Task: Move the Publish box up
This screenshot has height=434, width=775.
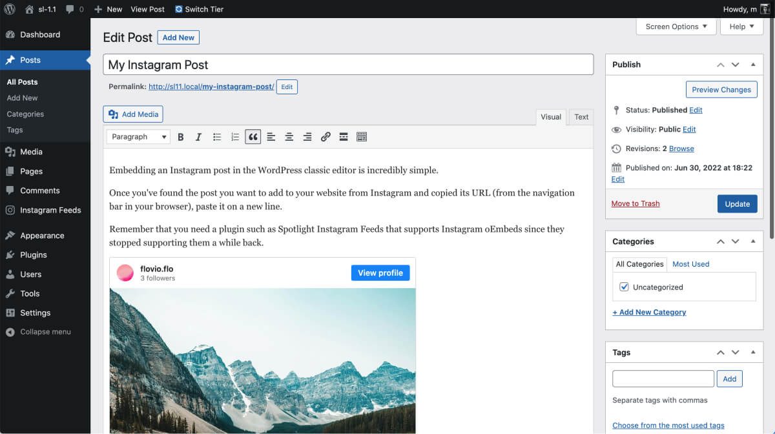Action: point(721,65)
